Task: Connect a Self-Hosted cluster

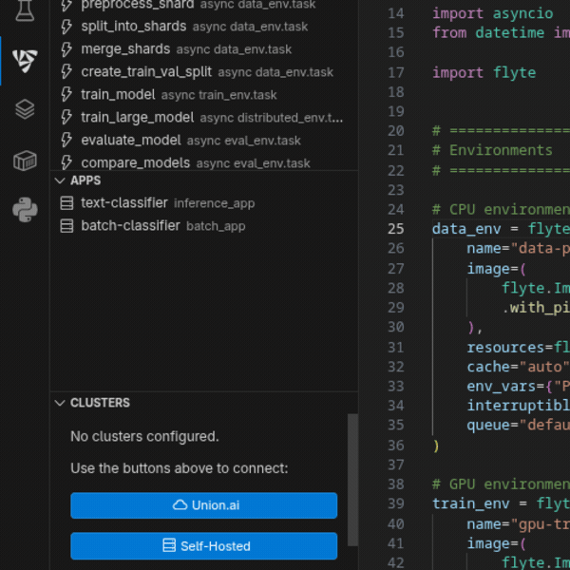Action: (204, 546)
